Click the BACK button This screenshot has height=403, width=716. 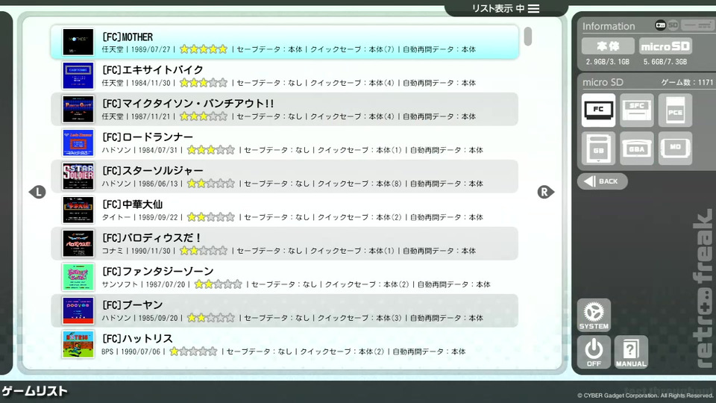(x=603, y=181)
